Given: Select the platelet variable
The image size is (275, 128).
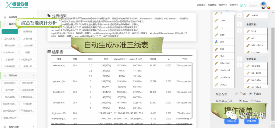Looking at the screenshot, I should (x=224, y=70).
